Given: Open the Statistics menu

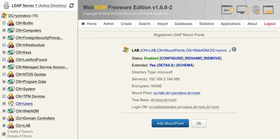Looking at the screenshot, I should (x=206, y=24).
